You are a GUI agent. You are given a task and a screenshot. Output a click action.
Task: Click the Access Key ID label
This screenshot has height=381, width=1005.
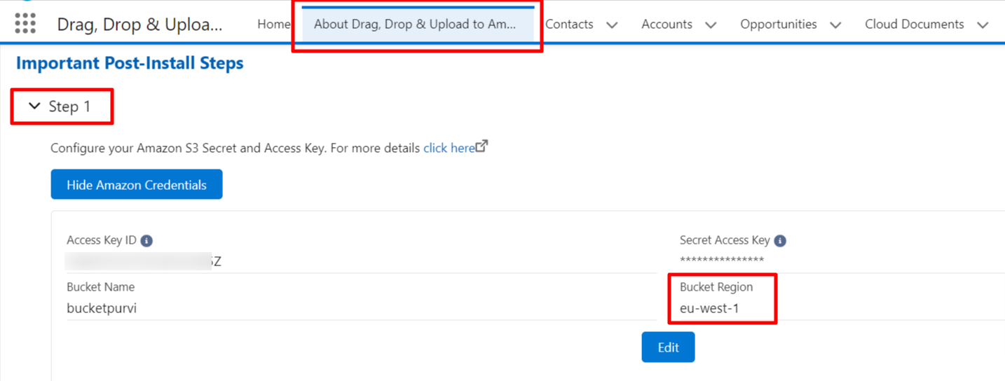coord(102,240)
